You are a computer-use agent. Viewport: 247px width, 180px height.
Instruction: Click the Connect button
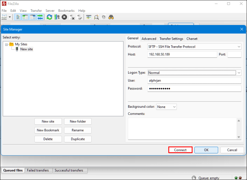180,150
